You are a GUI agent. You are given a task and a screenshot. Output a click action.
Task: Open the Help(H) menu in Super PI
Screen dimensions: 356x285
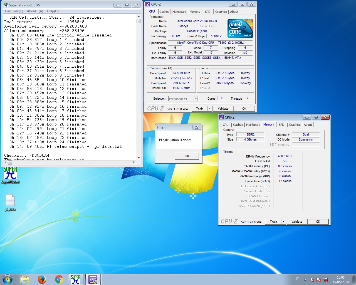(53, 11)
